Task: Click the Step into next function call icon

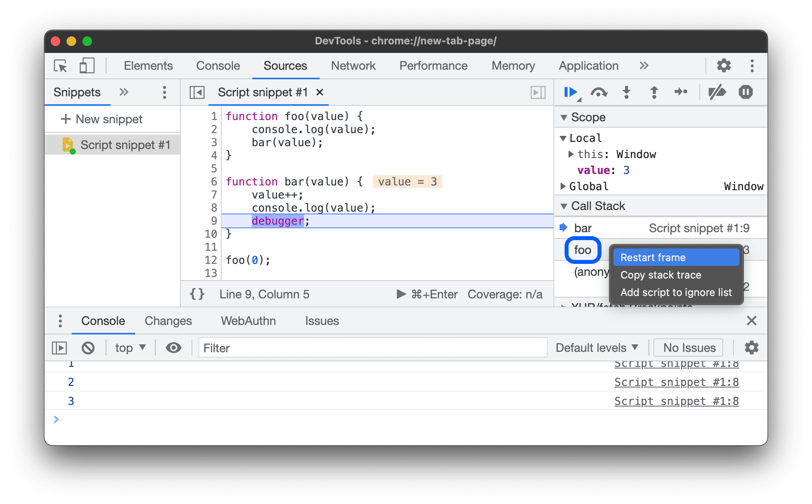Action: (x=627, y=92)
